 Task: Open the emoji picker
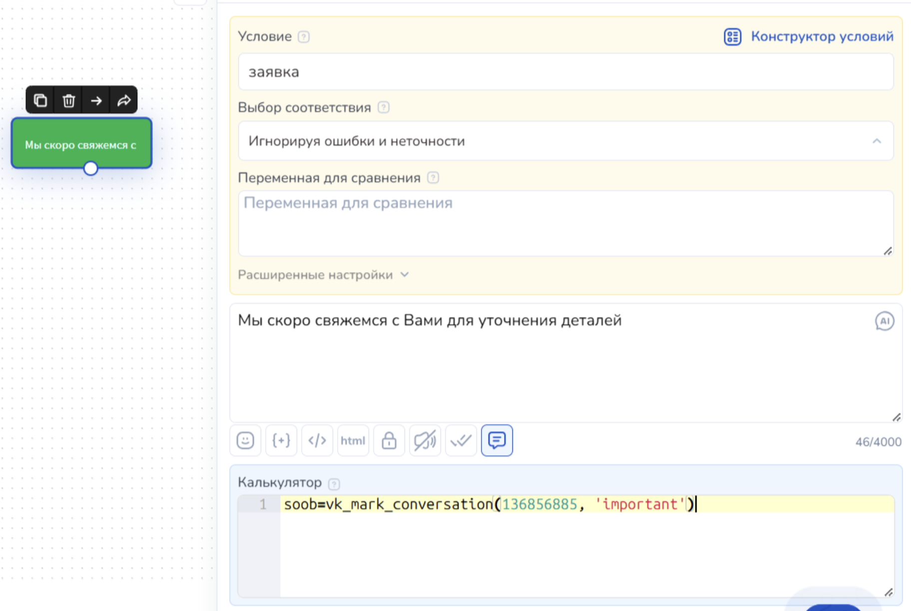click(x=245, y=440)
